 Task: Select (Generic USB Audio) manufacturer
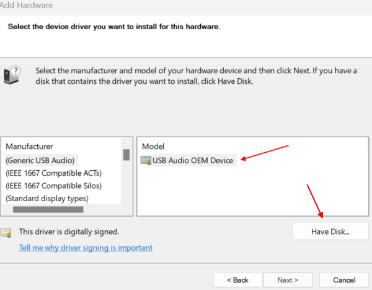[x=40, y=160]
